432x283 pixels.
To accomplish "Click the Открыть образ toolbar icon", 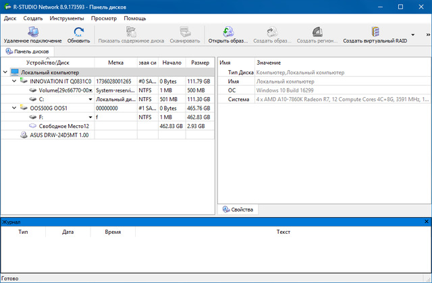I will 227,31.
